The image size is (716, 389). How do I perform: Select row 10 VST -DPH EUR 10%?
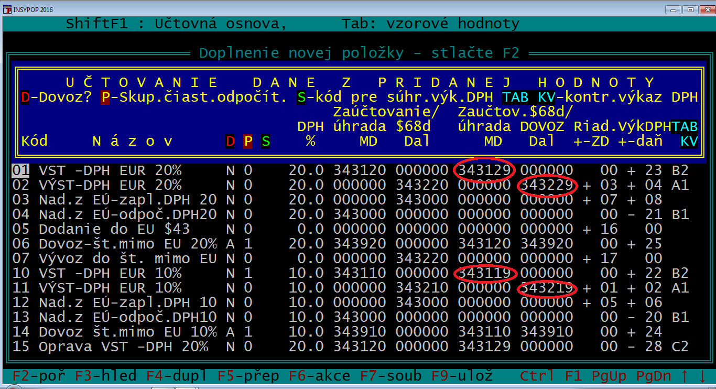pyautogui.click(x=350, y=273)
